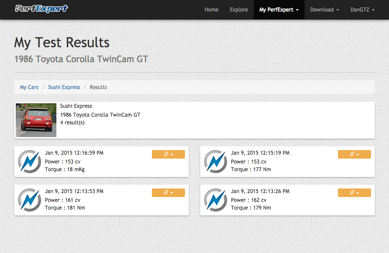The width and height of the screenshot is (389, 253).
Task: Open link dropdown for 12:15:19 PM result
Action: [x=354, y=154]
